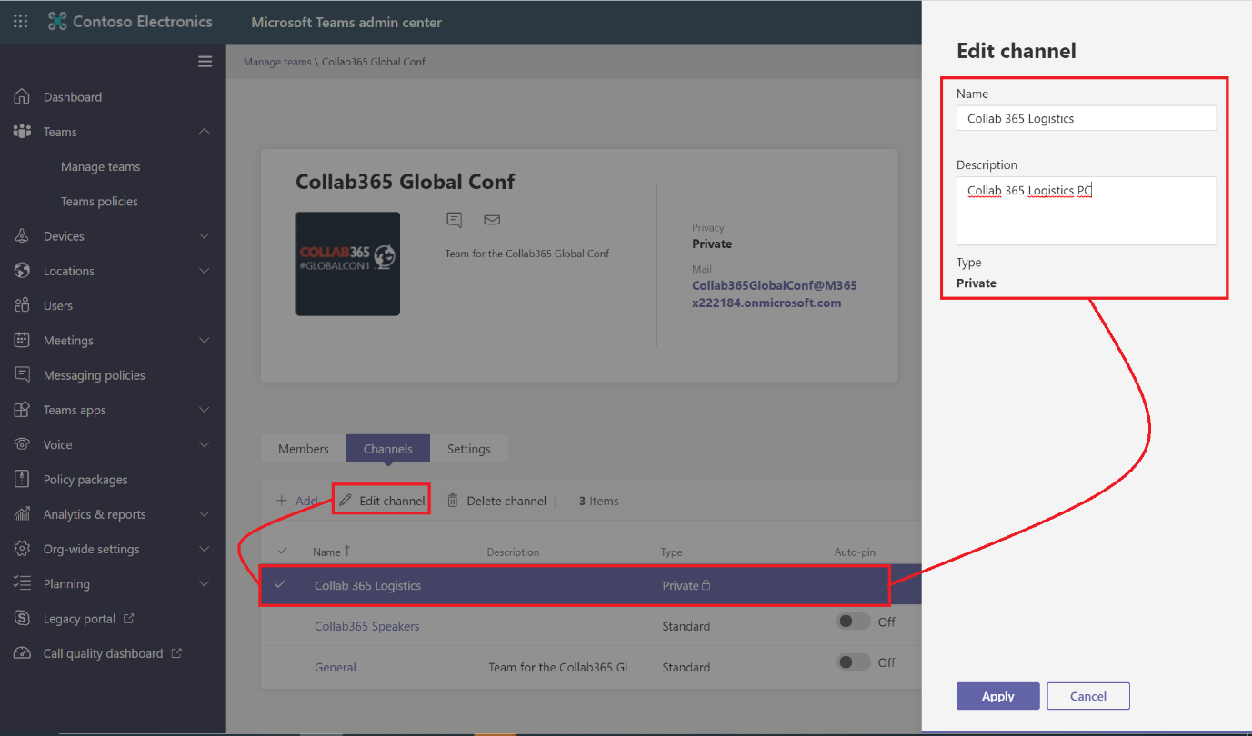Click the chat icon on team card
The height and width of the screenshot is (736, 1252).
455,220
